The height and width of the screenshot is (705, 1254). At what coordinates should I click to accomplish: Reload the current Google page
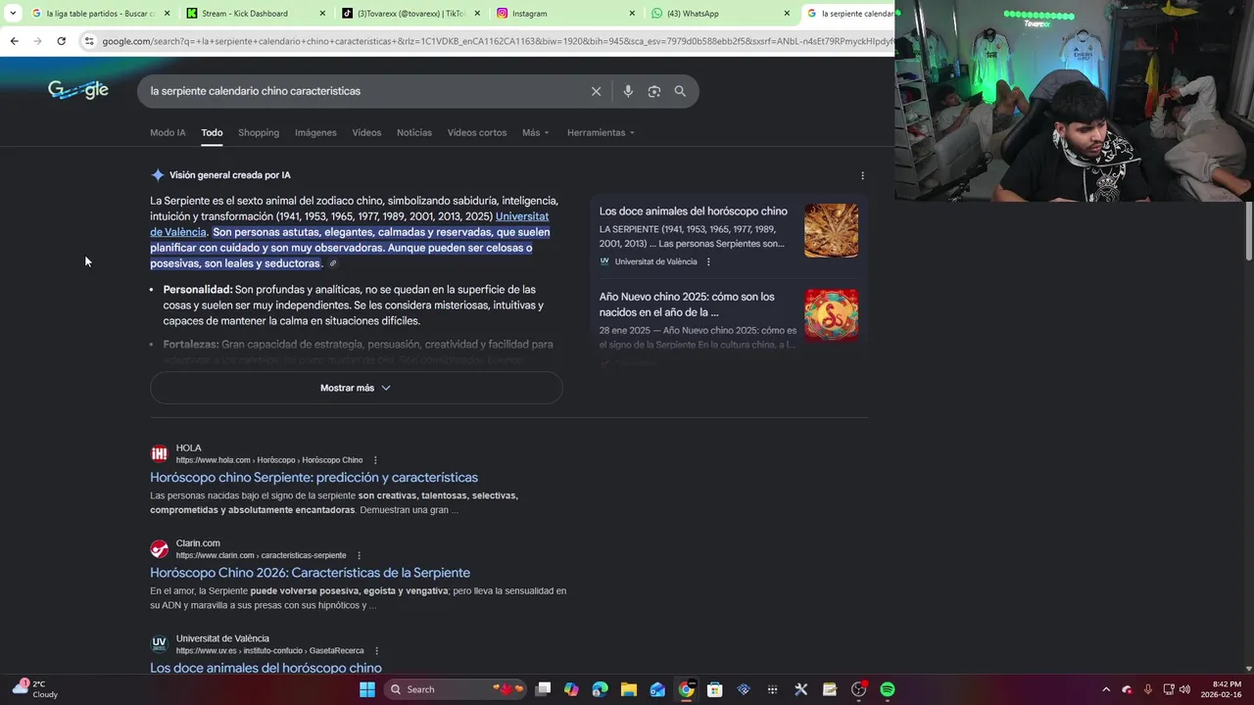pyautogui.click(x=61, y=41)
